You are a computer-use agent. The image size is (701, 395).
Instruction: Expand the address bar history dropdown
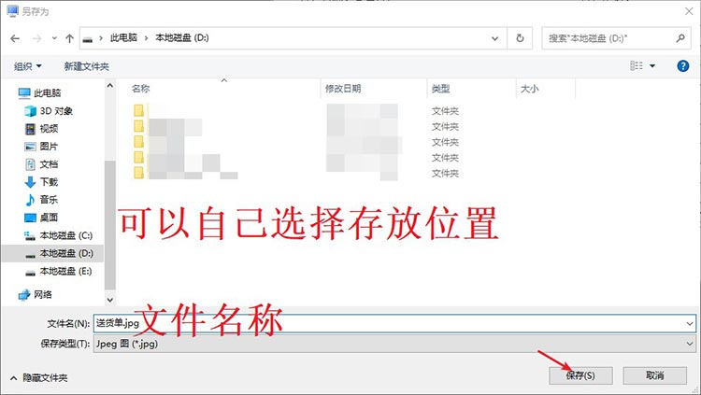click(494, 38)
